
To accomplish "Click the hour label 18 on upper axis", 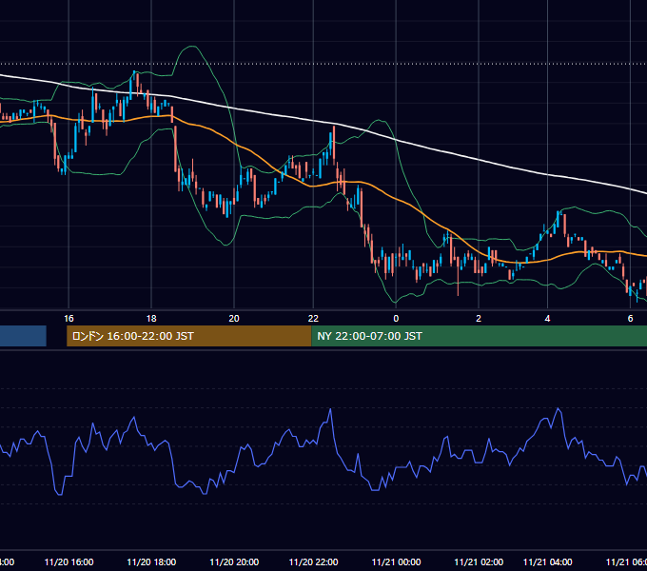I will pos(151,318).
